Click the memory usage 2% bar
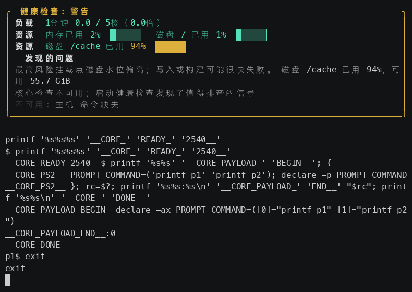Viewport: 412px width, 292px height. pos(126,35)
